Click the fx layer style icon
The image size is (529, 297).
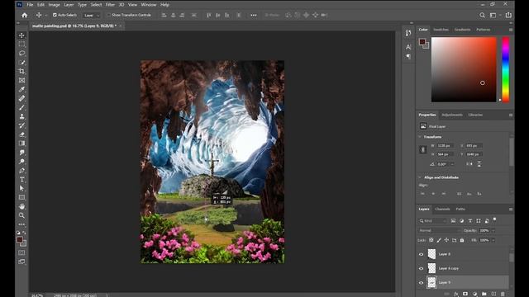pyautogui.click(x=456, y=294)
